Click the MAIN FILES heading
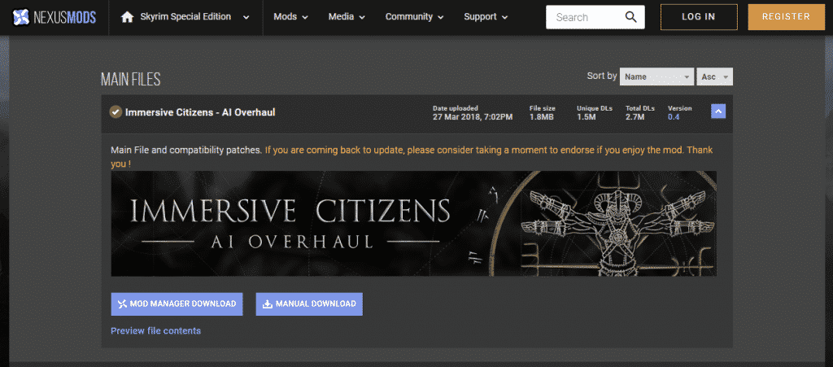The width and height of the screenshot is (833, 367). pyautogui.click(x=131, y=80)
